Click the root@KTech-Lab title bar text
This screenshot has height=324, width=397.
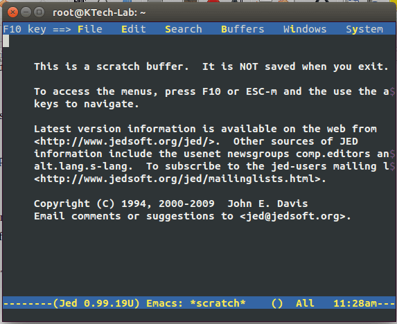tap(99, 12)
